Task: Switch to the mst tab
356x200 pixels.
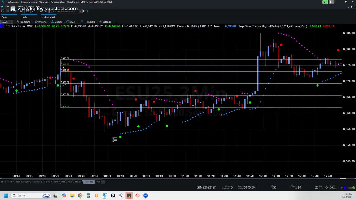Action: [x=98, y=182]
